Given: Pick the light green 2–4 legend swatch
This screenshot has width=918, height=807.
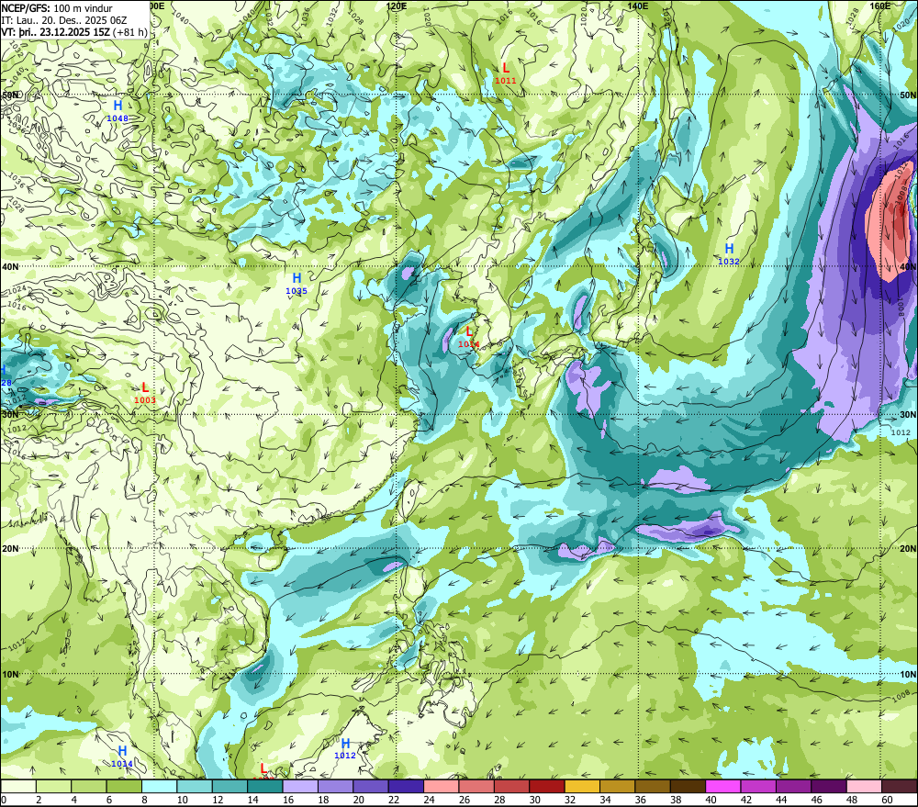Looking at the screenshot, I should pyautogui.click(x=54, y=787).
